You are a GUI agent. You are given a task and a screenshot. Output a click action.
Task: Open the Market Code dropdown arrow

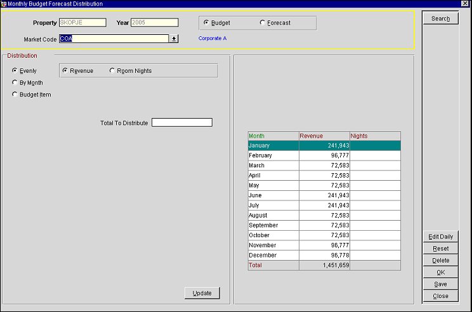(174, 39)
